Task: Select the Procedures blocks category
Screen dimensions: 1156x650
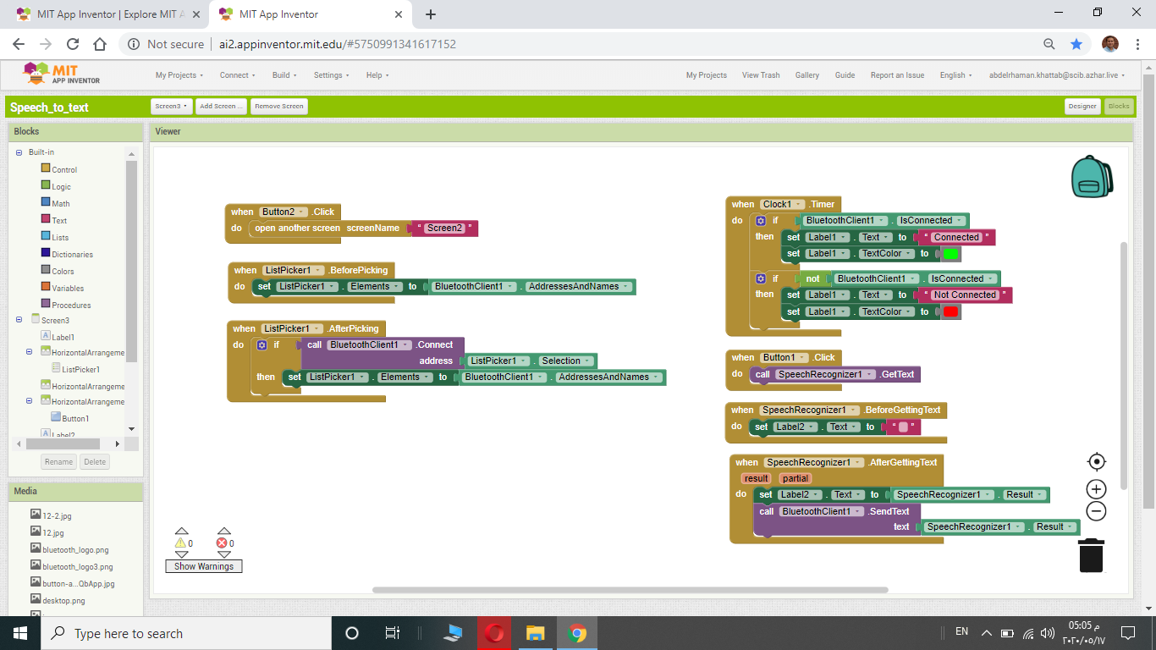Action: point(71,305)
